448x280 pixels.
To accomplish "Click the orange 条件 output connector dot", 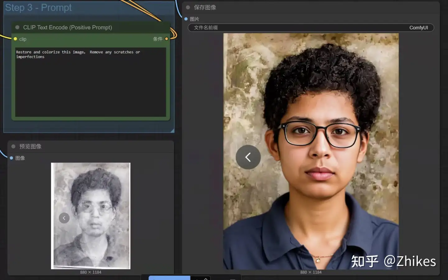I will 166,39.
